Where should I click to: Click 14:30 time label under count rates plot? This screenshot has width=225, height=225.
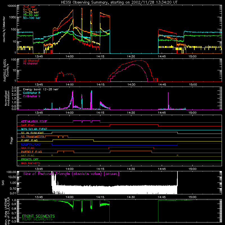tap(131, 57)
